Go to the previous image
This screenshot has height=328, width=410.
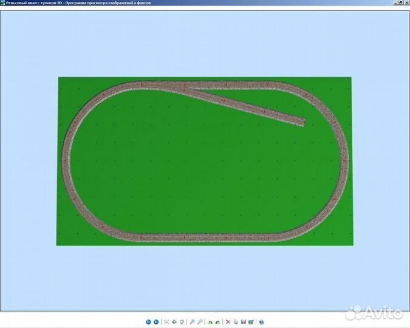point(148,322)
